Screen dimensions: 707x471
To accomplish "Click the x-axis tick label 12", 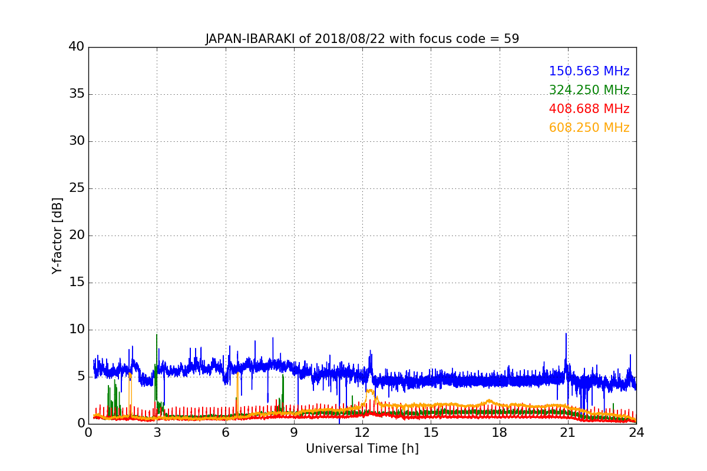I will tap(362, 432).
